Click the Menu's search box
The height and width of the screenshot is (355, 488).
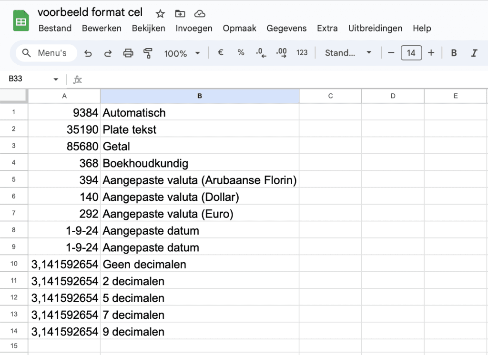tap(46, 53)
